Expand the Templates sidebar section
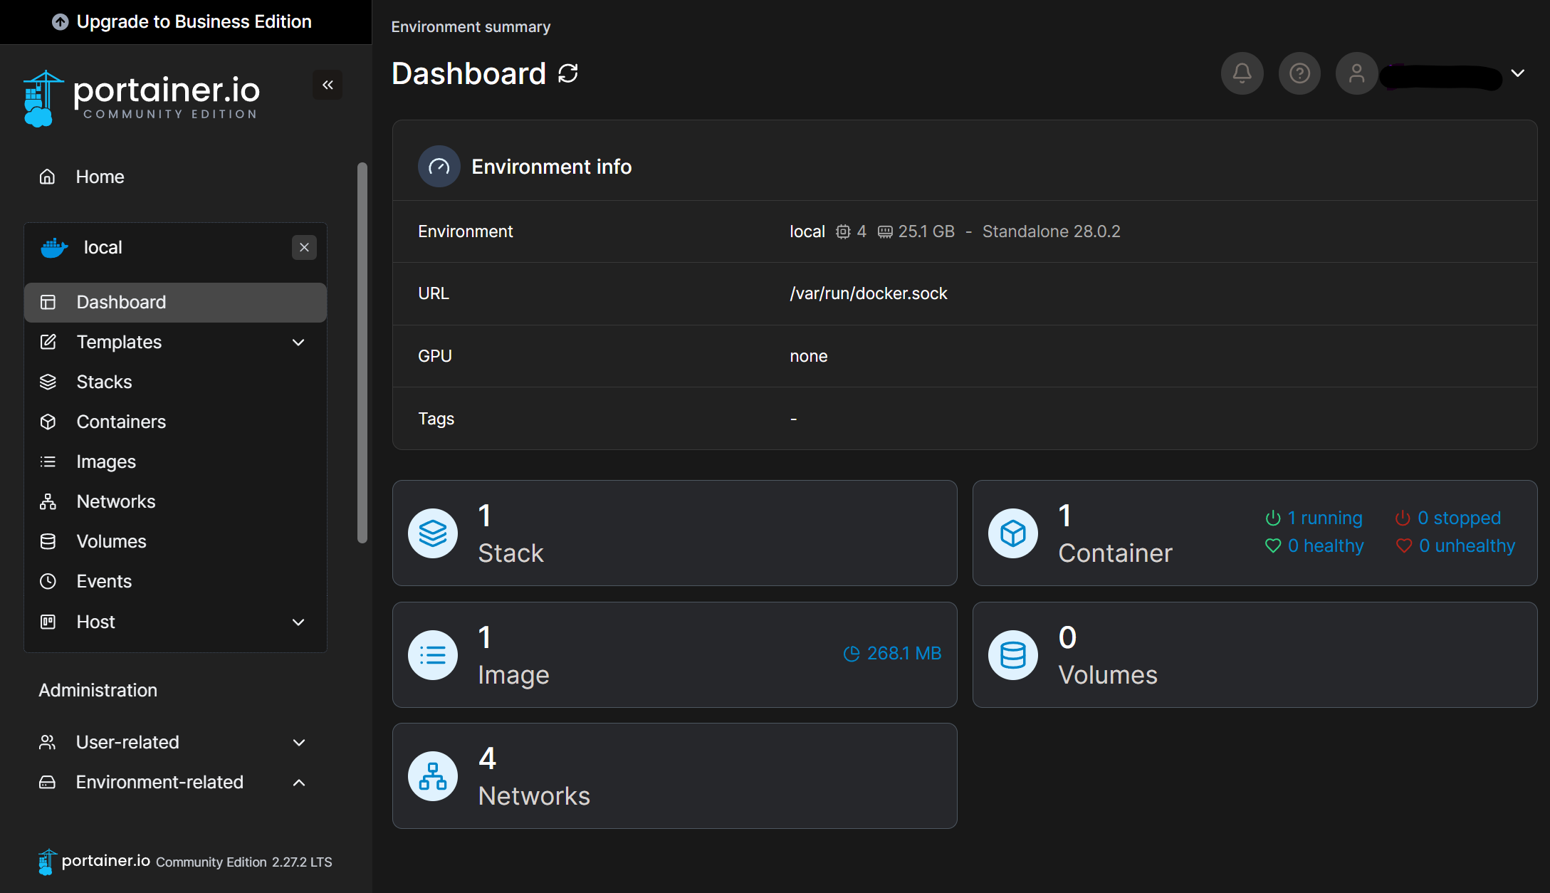 (298, 343)
